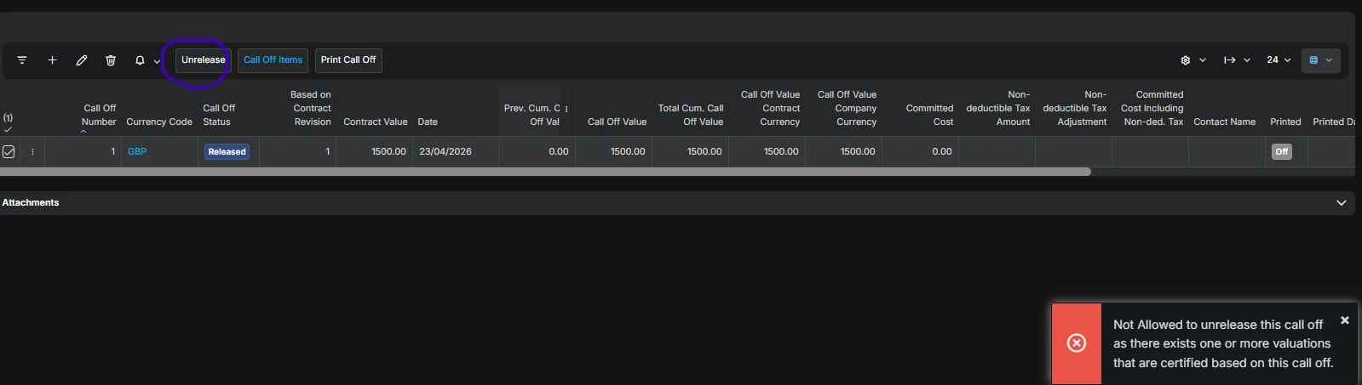Screen dimensions: 1362x385
Task: Toggle the select-all rows checkmark in header
Action: 8,130
